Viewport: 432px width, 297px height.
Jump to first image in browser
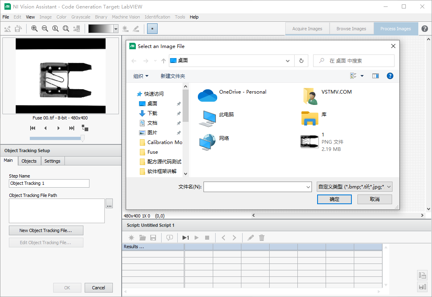pyautogui.click(x=33, y=128)
